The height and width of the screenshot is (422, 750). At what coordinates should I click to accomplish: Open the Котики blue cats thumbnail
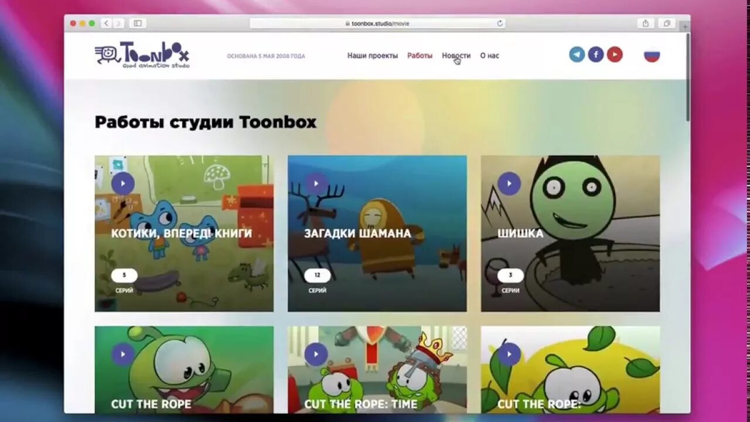[184, 233]
